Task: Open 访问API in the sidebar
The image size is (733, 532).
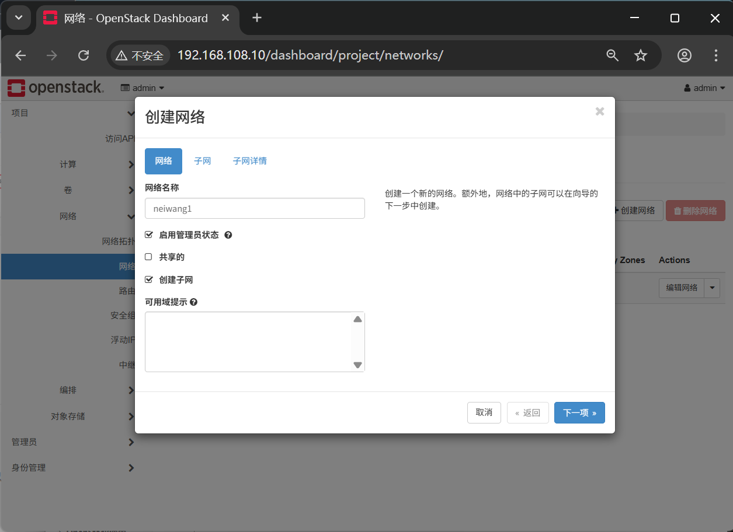Action: coord(120,139)
